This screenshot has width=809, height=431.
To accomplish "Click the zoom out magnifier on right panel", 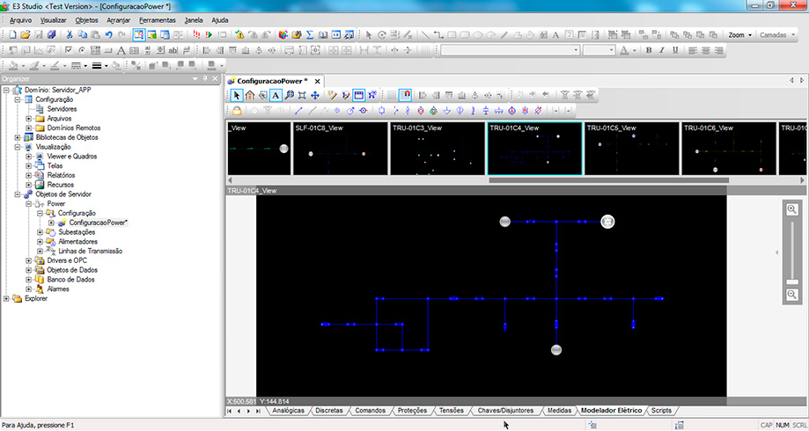I will click(x=792, y=296).
